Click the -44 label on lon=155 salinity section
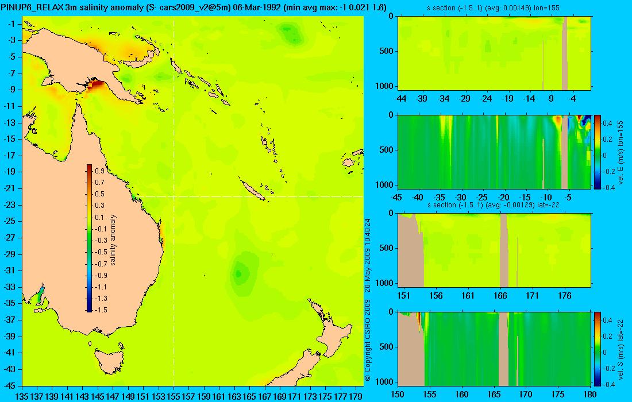 click(x=400, y=99)
